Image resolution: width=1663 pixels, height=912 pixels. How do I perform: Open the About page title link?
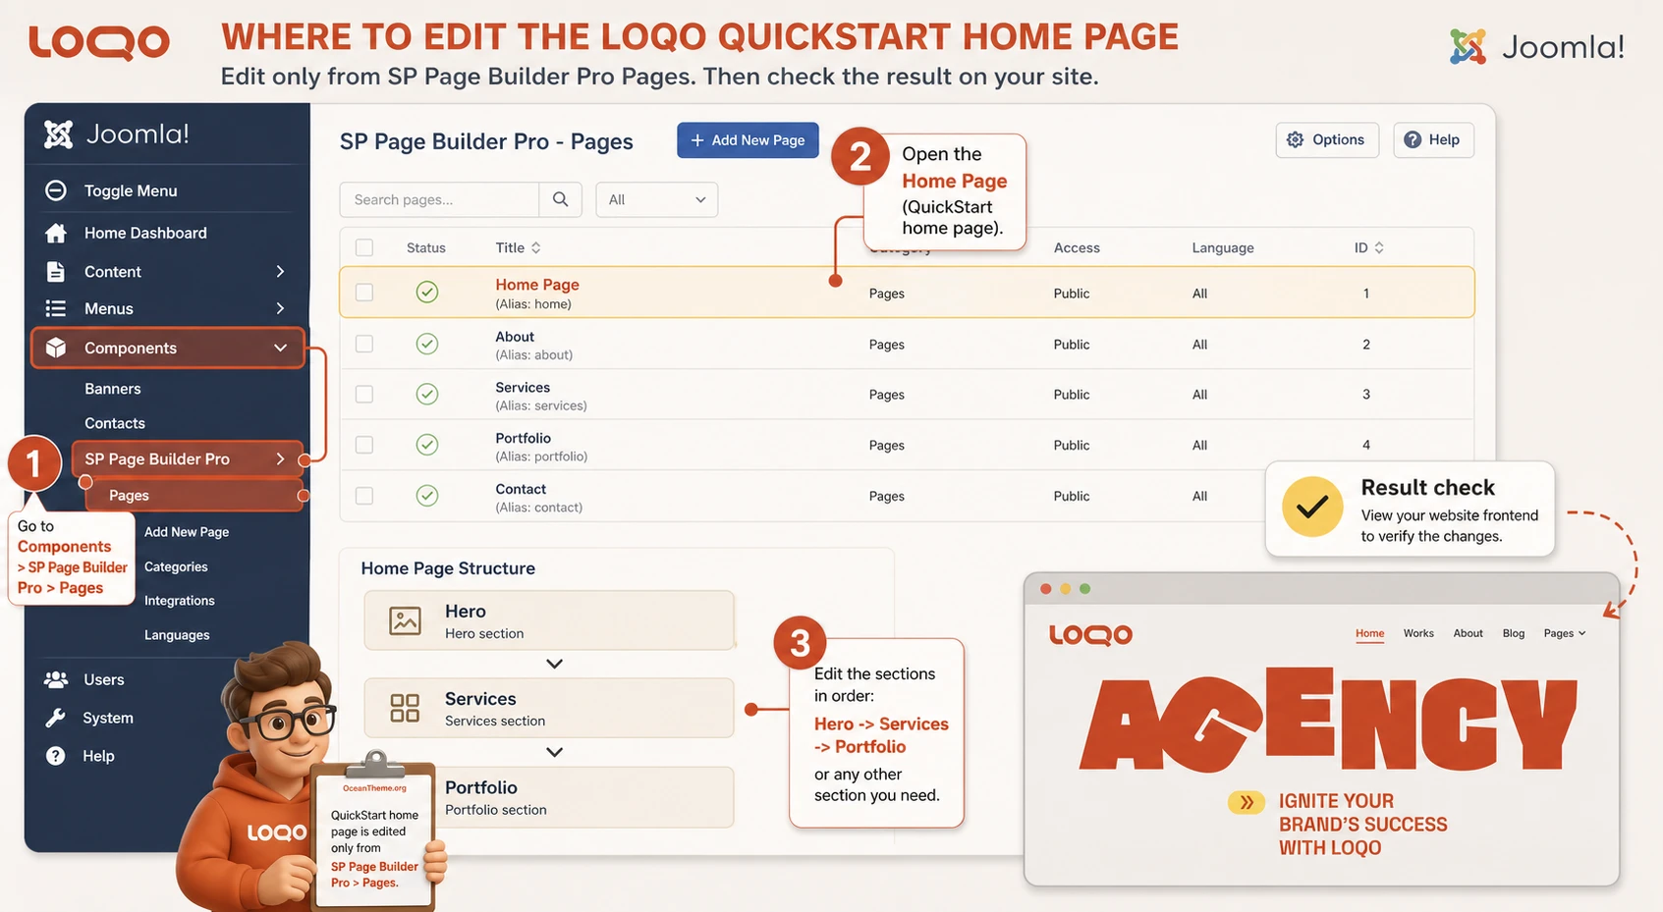tap(515, 337)
